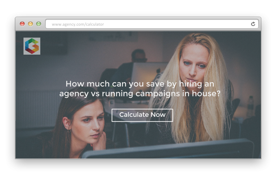
Task: Click the Apple logo on the background iMac
Action: (x=158, y=71)
